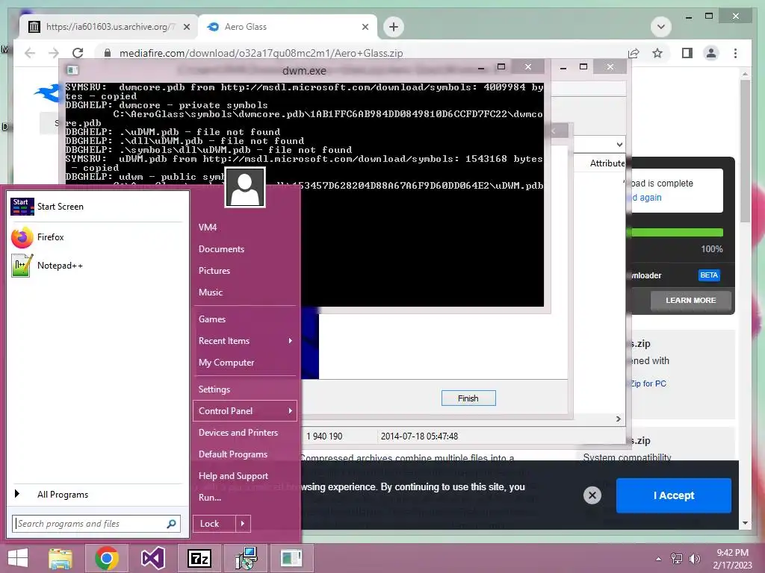Click the Windows Start button on taskbar

point(18,558)
